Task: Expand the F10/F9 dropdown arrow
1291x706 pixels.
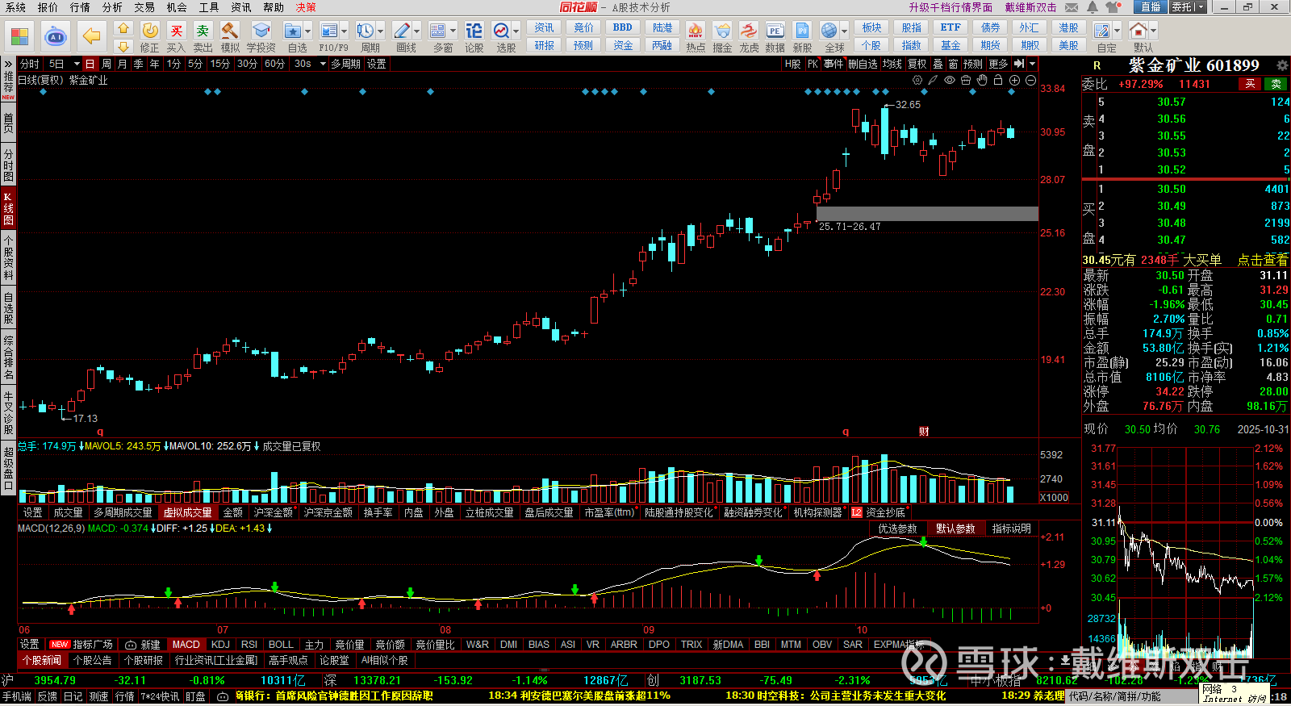Action: (345, 31)
